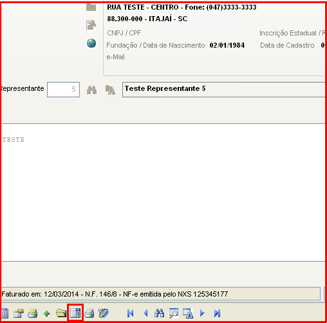Click the address line RUA TESTE - CENTRO
The width and height of the screenshot is (327, 323).
(182, 7)
